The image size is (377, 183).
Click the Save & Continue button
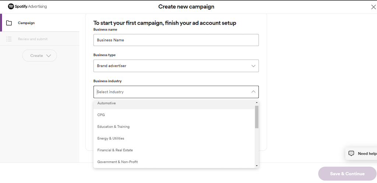[x=347, y=174]
